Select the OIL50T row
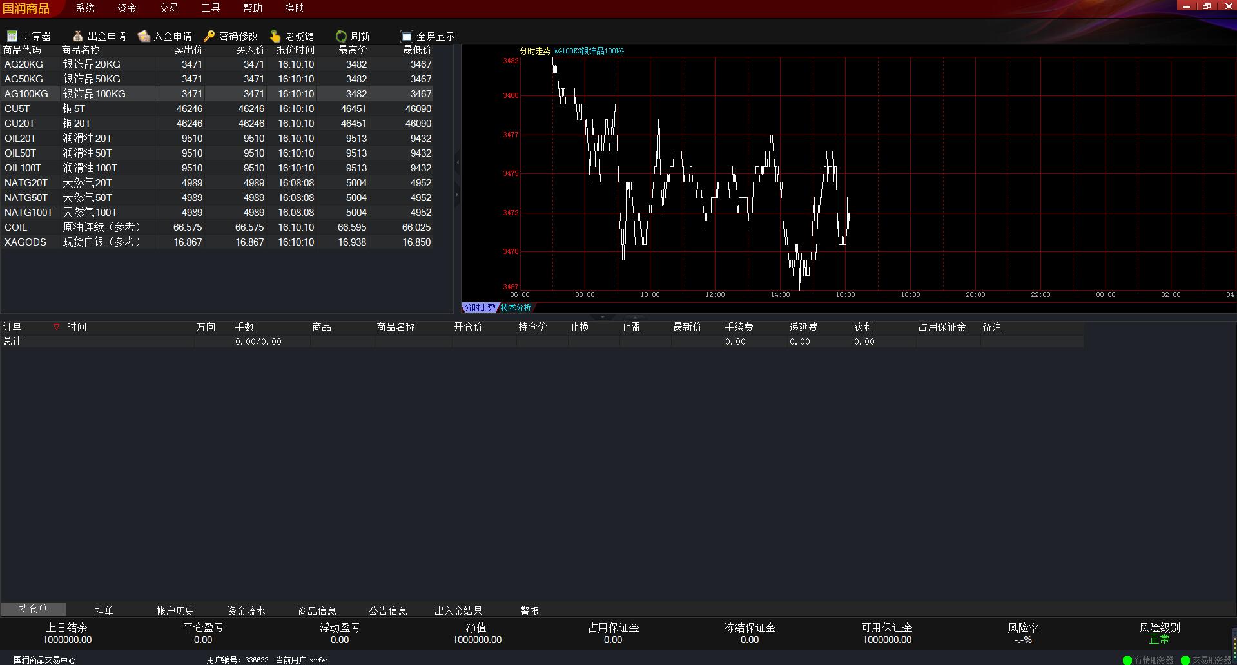This screenshot has width=1237, height=665. (217, 153)
